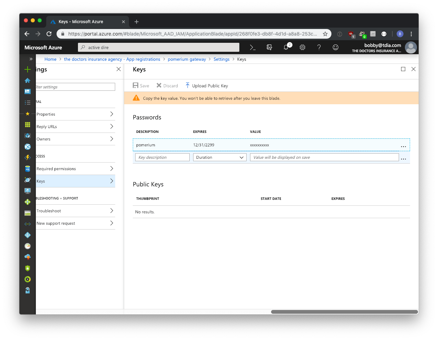This screenshot has width=438, height=340.
Task: Open Required permissions settings row
Action: tap(76, 169)
